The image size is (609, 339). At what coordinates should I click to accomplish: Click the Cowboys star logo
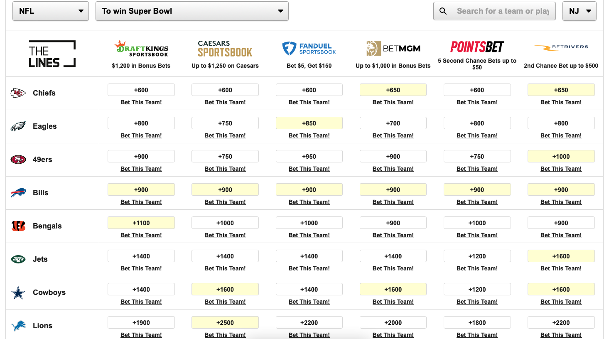tap(18, 292)
